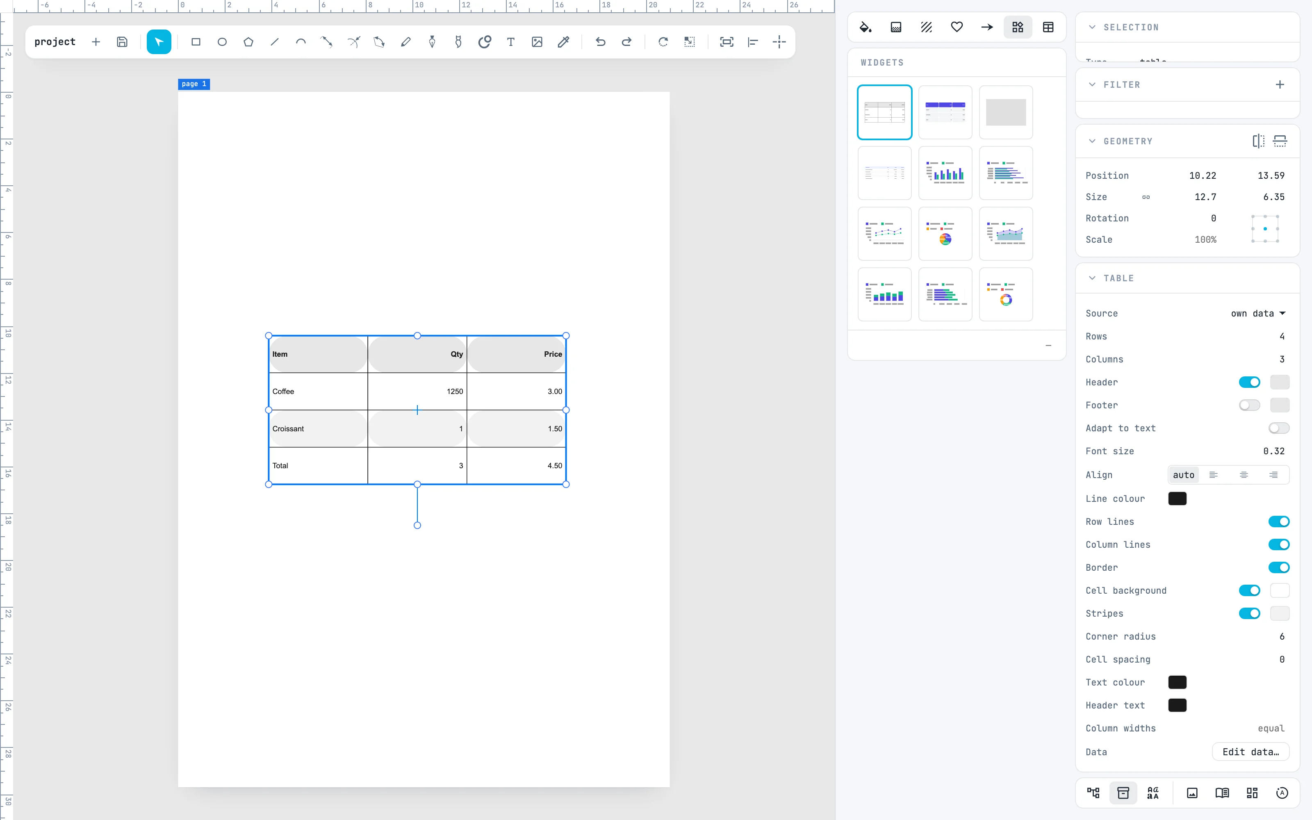The height and width of the screenshot is (820, 1312).
Task: Collapse the Geometry section
Action: pyautogui.click(x=1092, y=141)
